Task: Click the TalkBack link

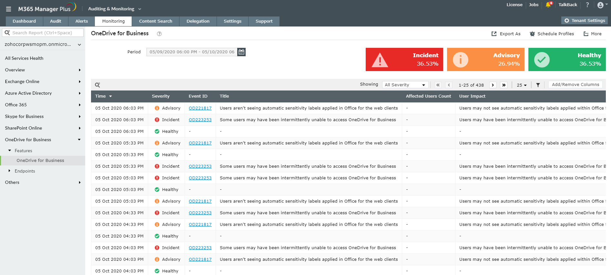Action: point(568,5)
